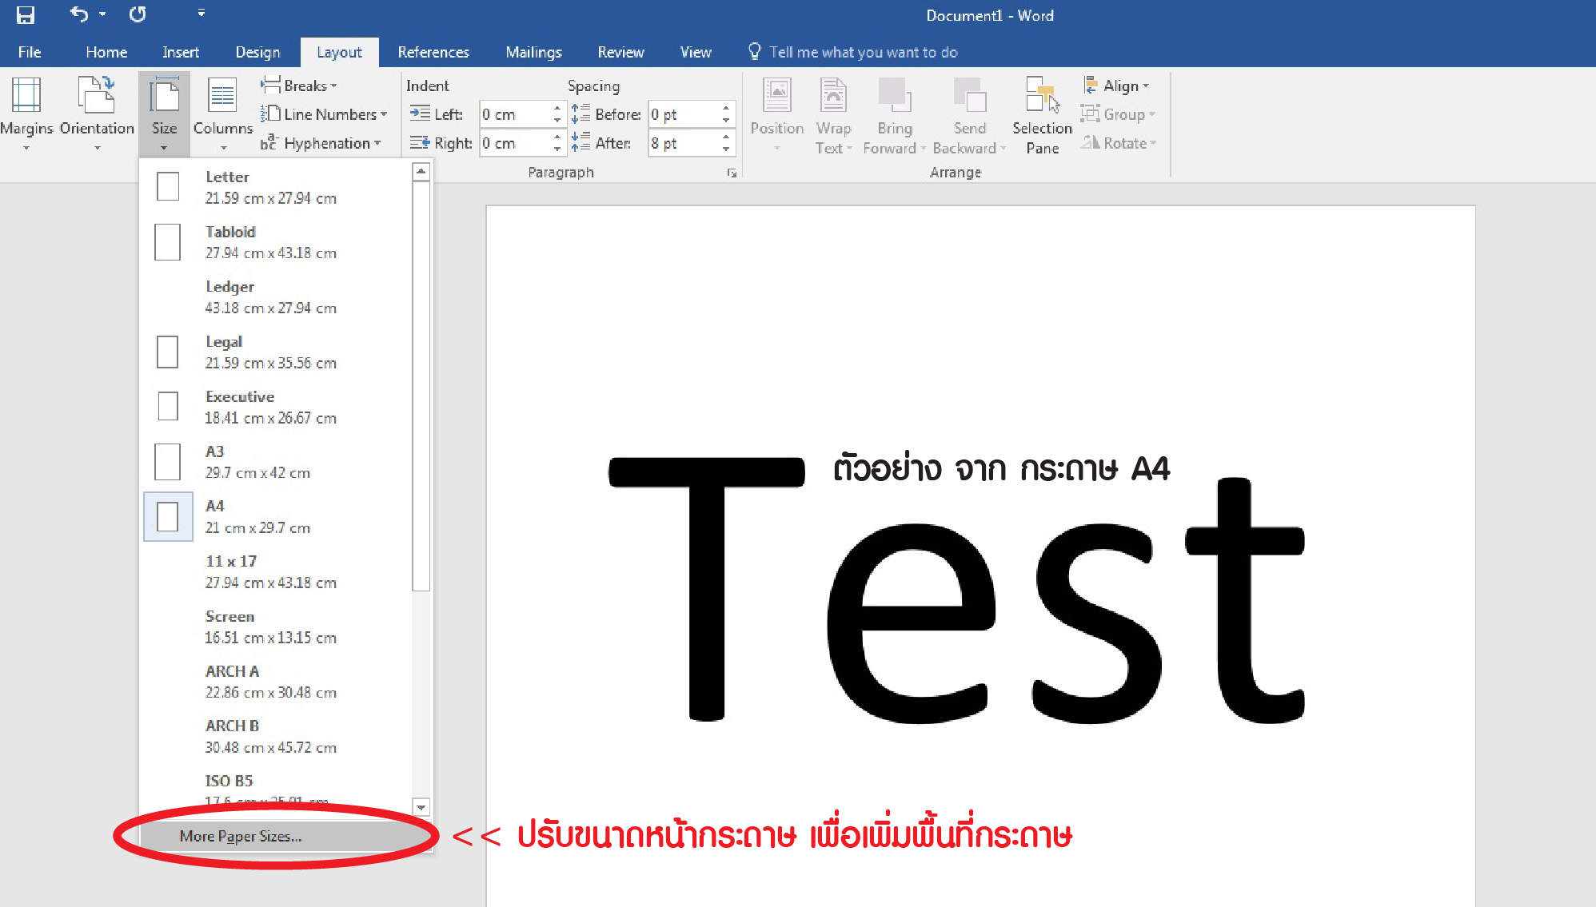Select ISO B5 paper size
This screenshot has width=1596, height=907.
tap(277, 790)
